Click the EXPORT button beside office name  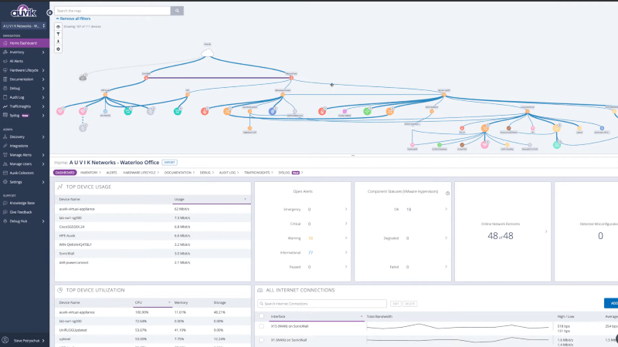169,163
